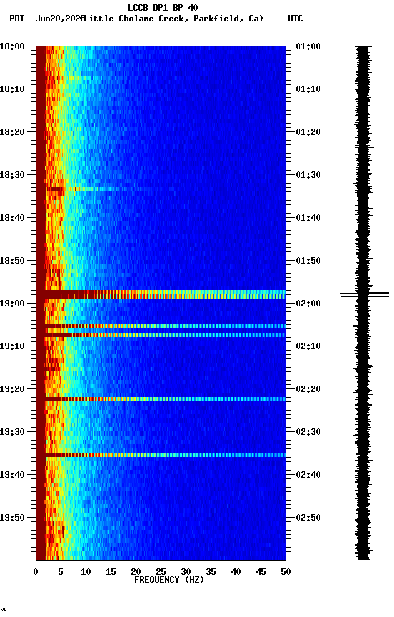The height and width of the screenshot is (617, 394).
Task: Click the 01:00 UTC time label
Action: coord(308,46)
